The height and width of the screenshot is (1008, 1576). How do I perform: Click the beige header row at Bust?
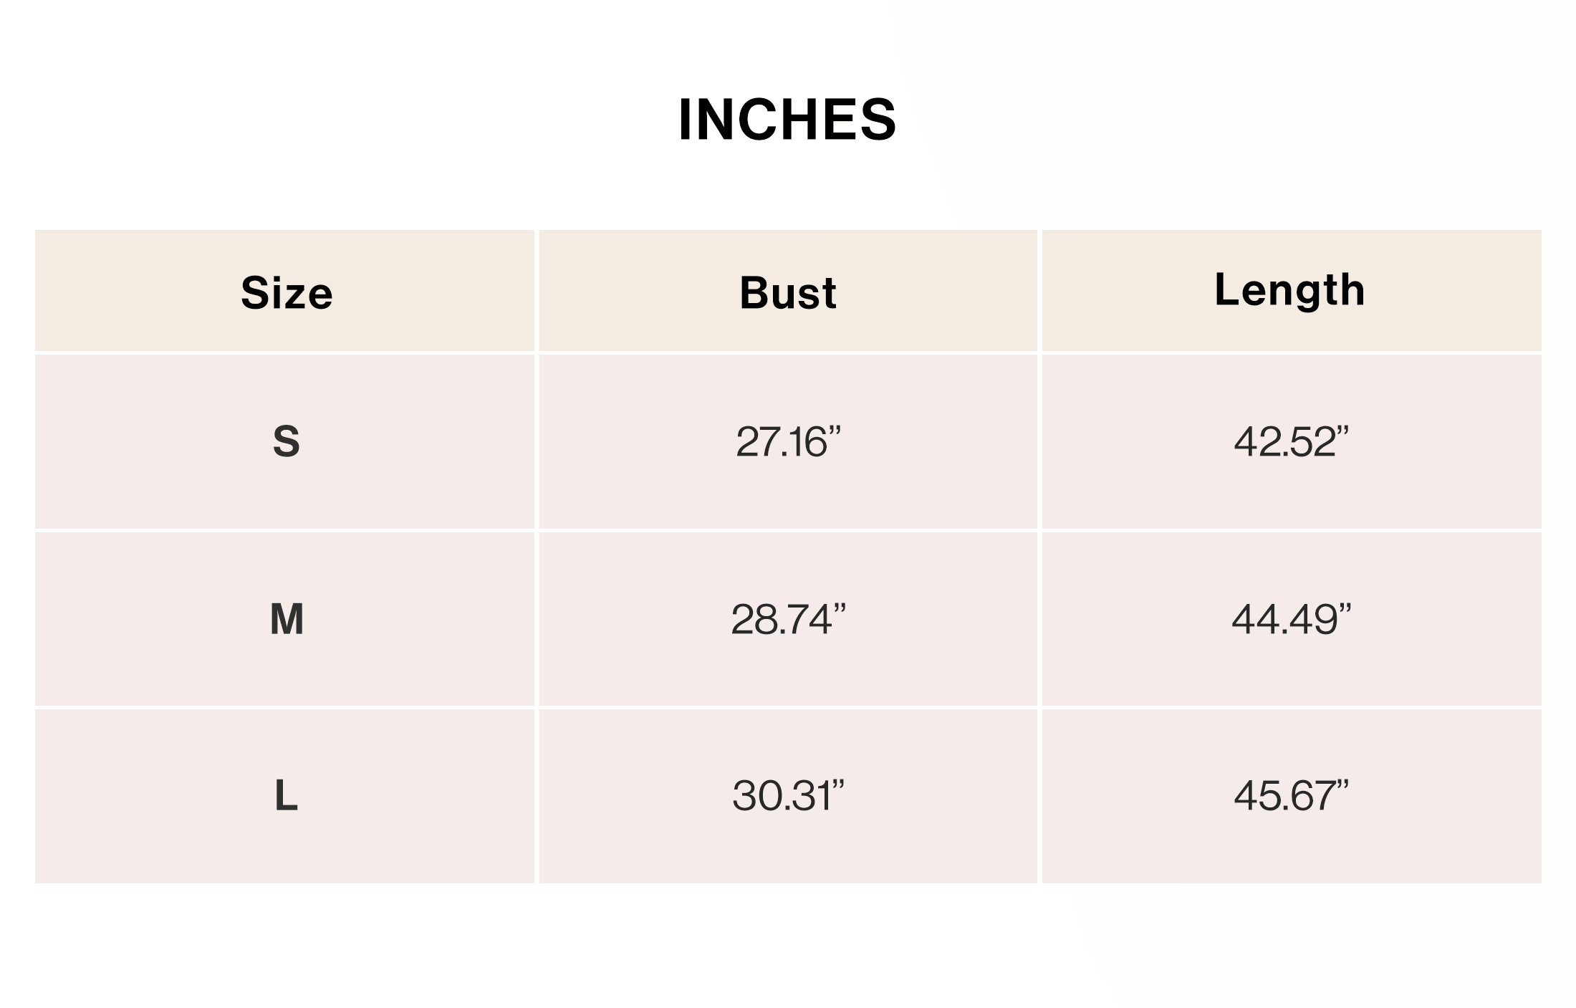coord(788,291)
